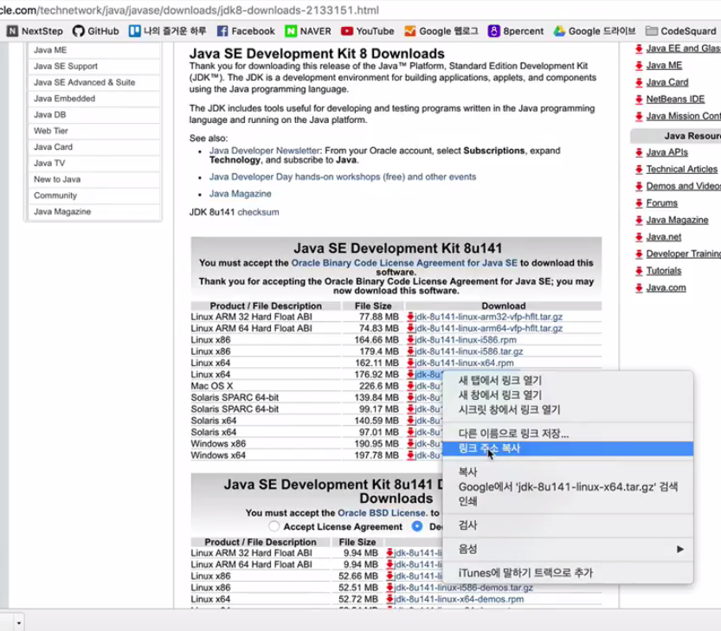
Task: Open Technical Articles link in right sidebar
Action: pos(681,169)
